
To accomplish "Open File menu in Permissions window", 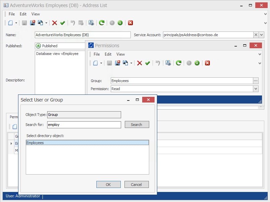I will (x=97, y=54).
